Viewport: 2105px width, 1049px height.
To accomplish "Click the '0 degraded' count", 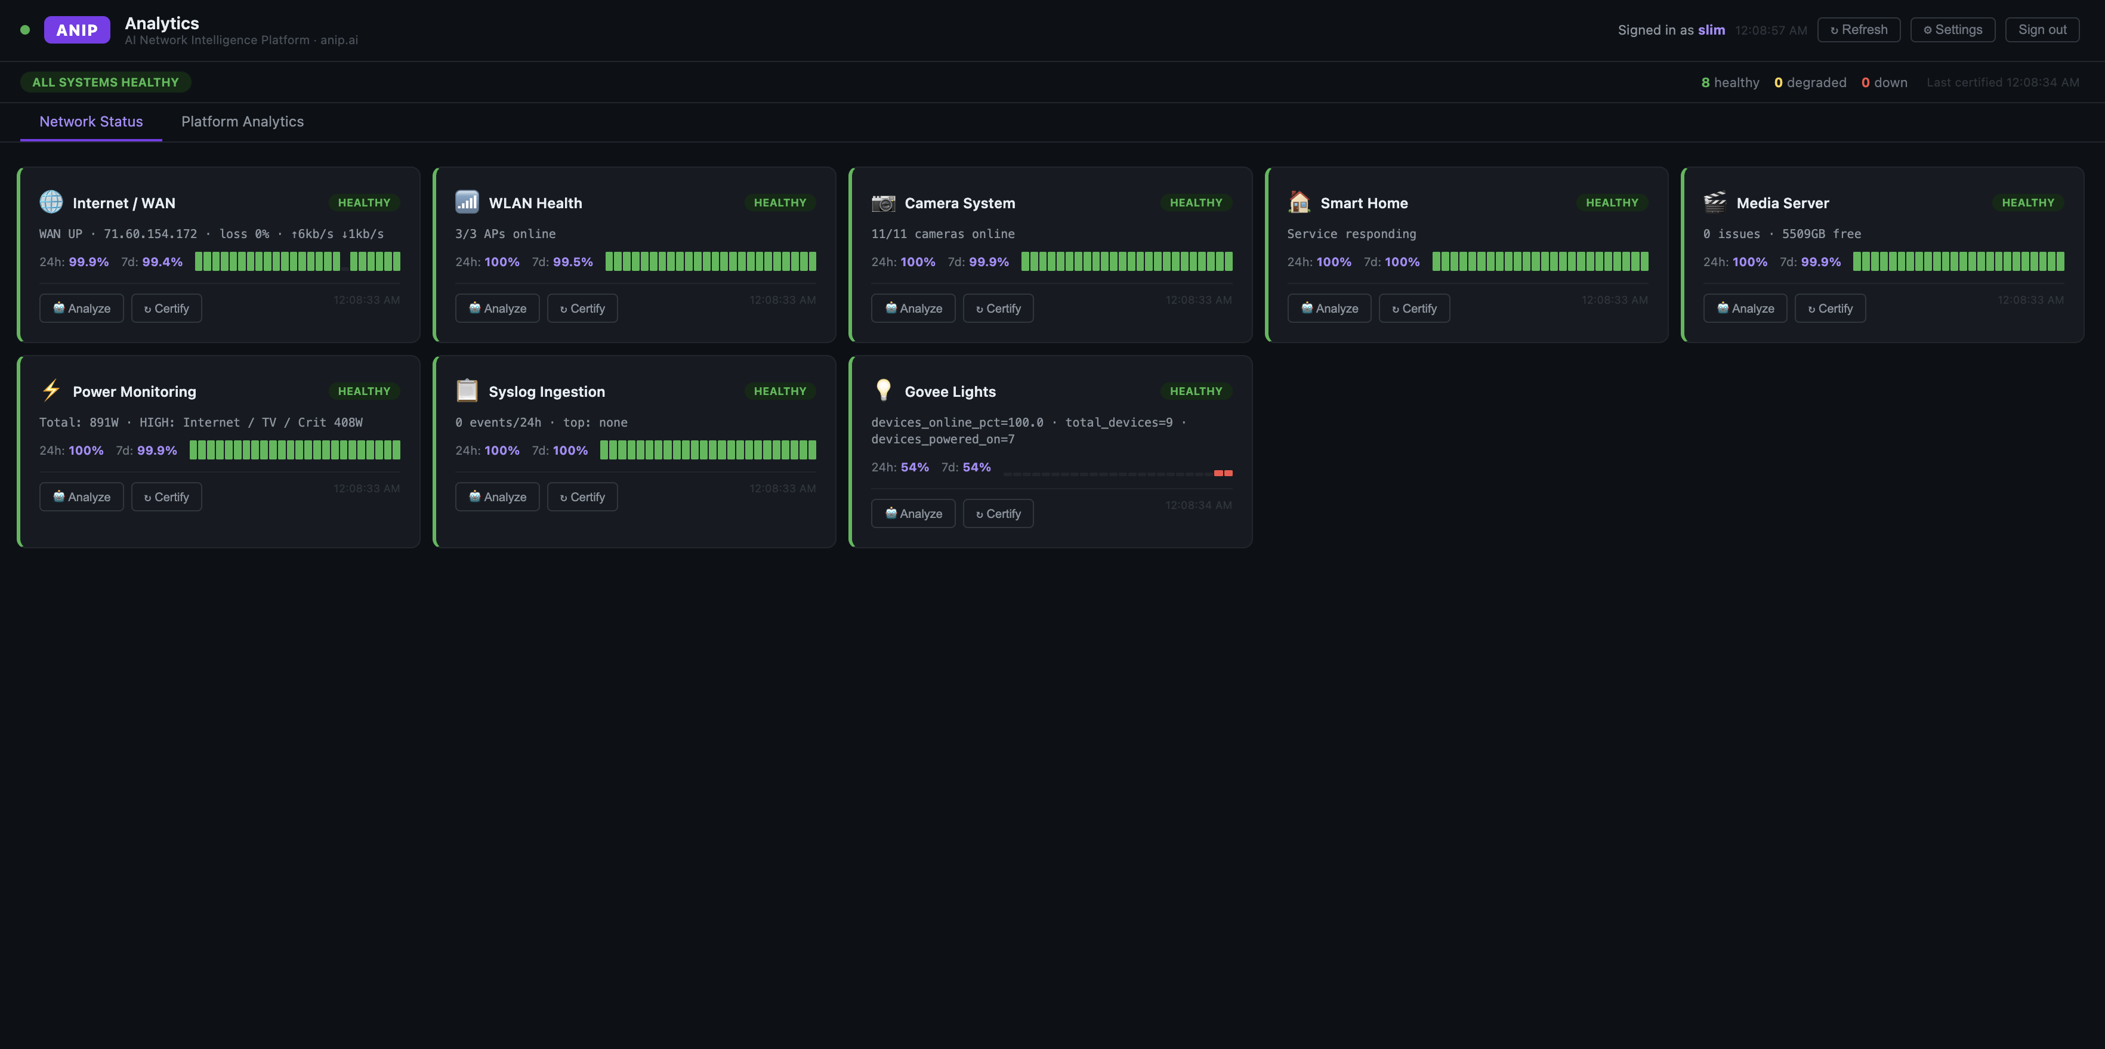I will click(1810, 82).
